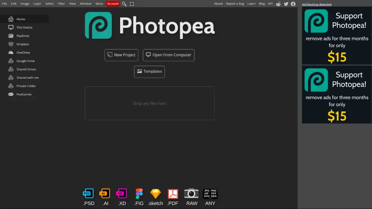Click the red Account button
The height and width of the screenshot is (209, 372).
tap(113, 4)
